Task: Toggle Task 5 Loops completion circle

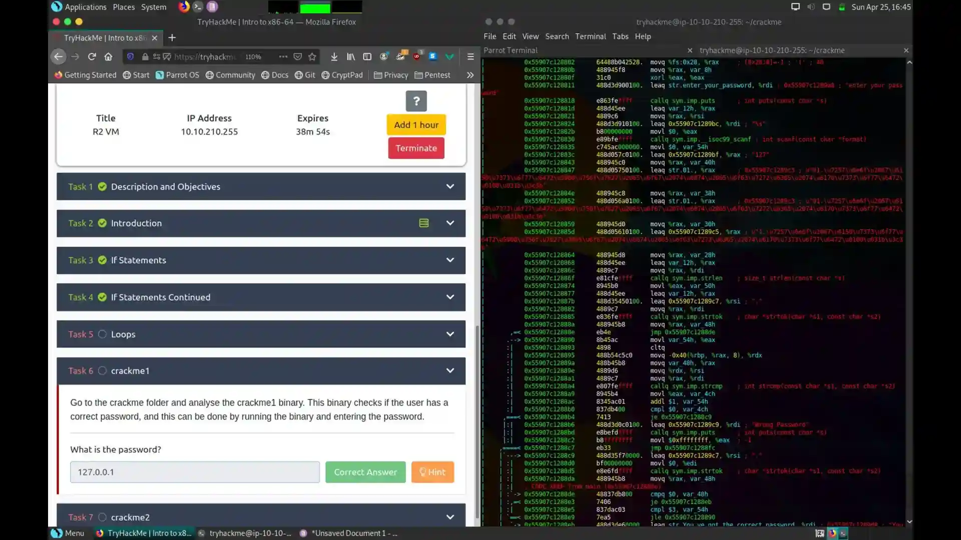Action: [102, 334]
